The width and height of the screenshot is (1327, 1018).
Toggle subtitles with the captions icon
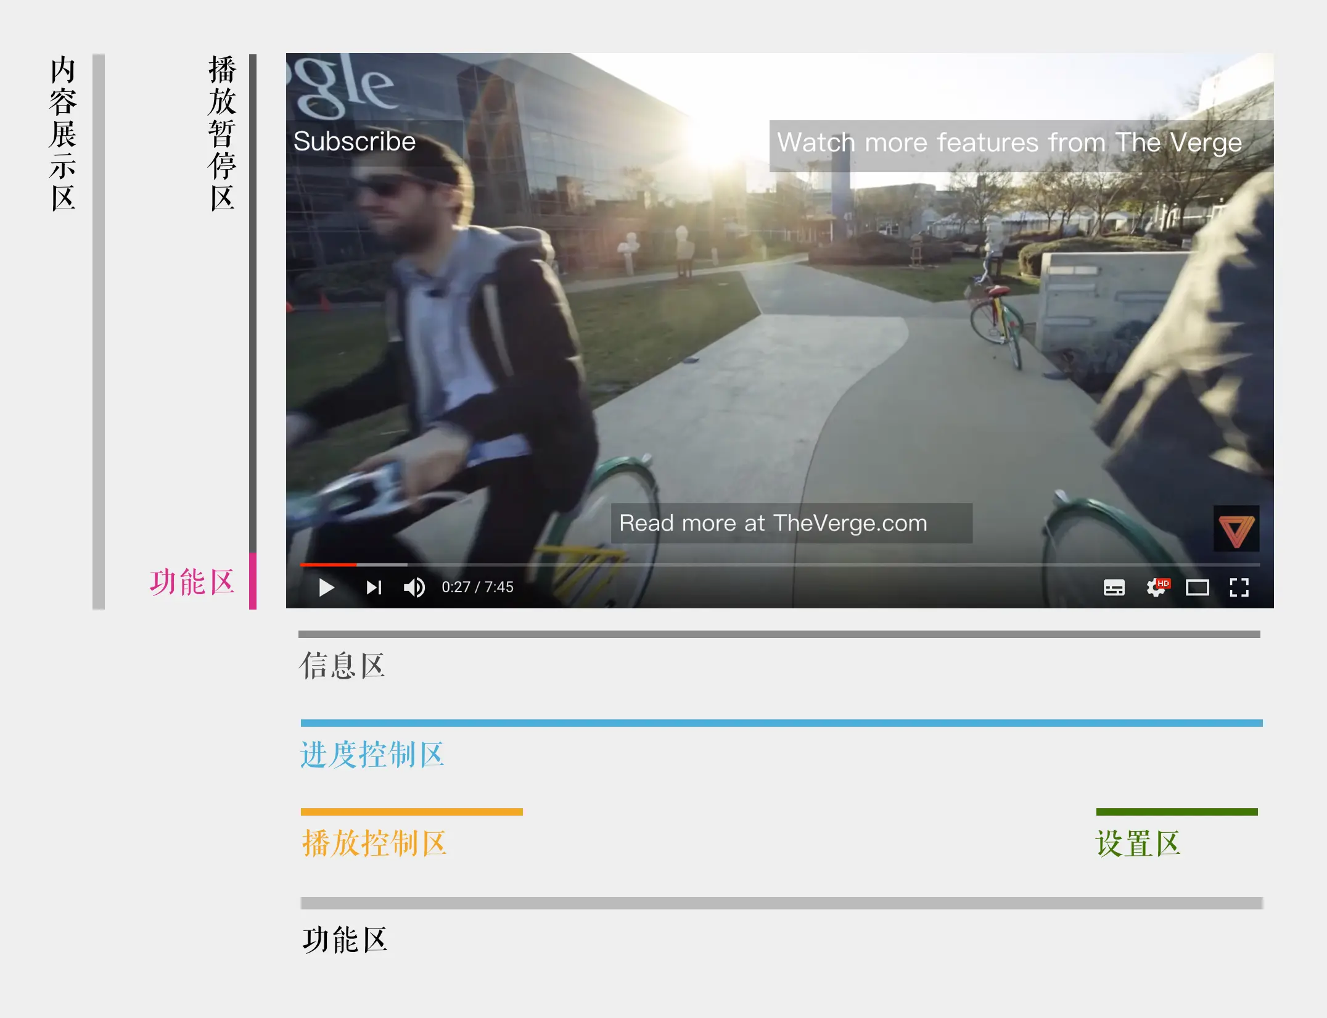click(x=1114, y=587)
